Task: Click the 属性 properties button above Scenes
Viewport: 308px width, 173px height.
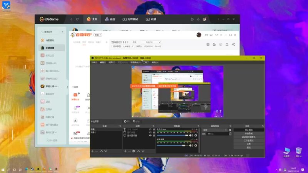Action: pyautogui.click(x=127, y=121)
